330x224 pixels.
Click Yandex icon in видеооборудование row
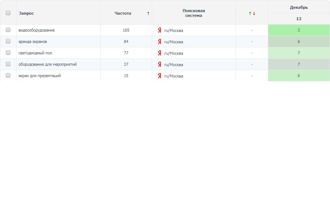(159, 30)
